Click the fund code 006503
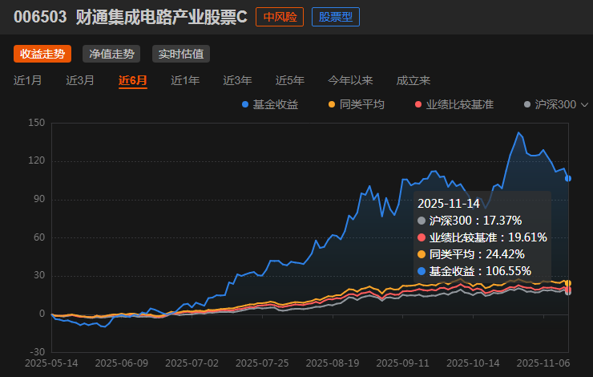The height and width of the screenshot is (377, 593). click(40, 17)
